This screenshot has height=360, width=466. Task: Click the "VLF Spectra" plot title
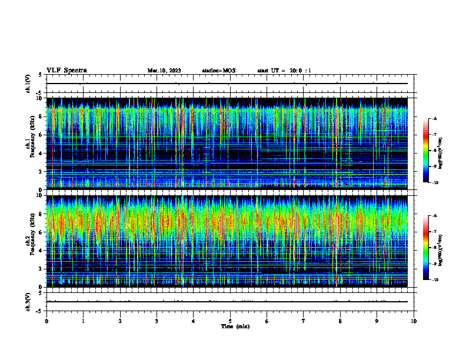(66, 71)
